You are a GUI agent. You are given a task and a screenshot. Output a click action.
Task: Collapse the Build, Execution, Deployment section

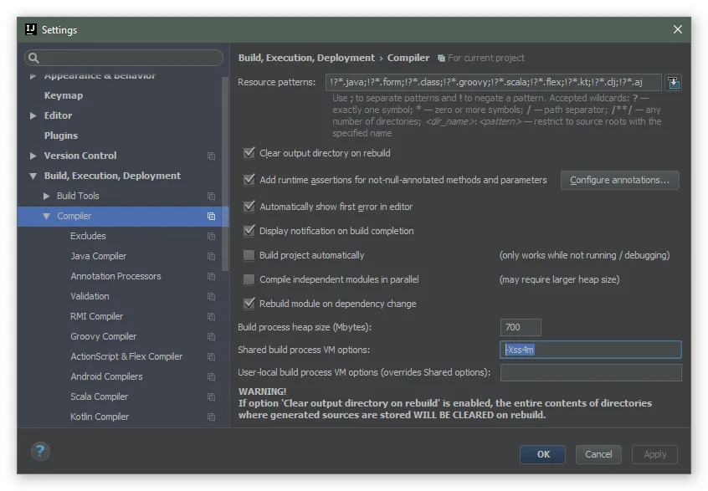33,176
